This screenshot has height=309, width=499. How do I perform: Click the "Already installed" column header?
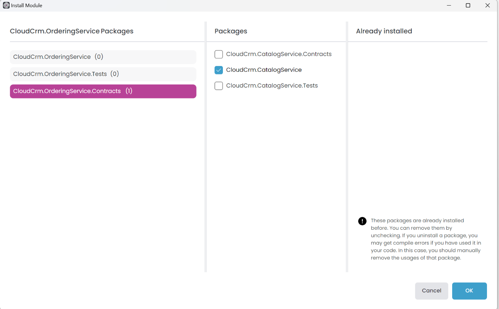(x=384, y=31)
